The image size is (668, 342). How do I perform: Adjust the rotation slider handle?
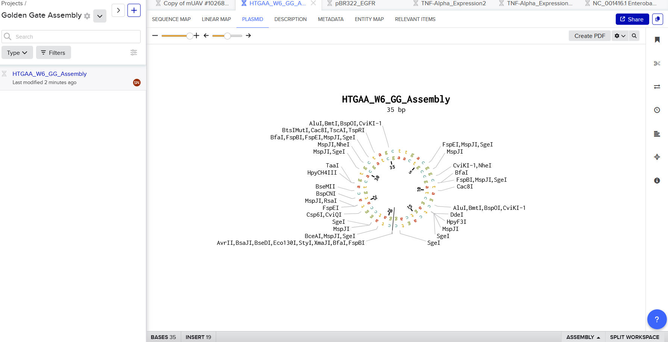[x=227, y=36]
